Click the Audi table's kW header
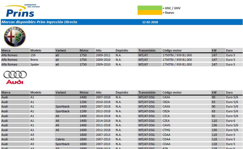Screen dimensions: 243x149 pos(214,92)
